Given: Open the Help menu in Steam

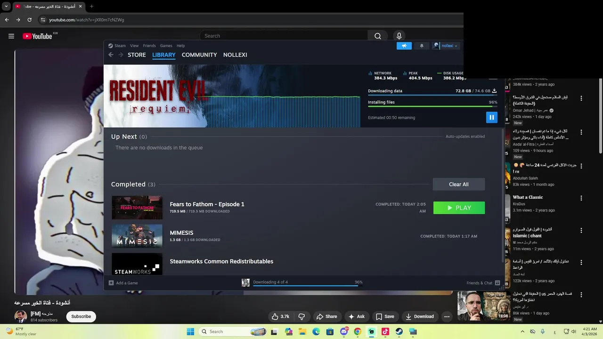Looking at the screenshot, I should [180, 46].
